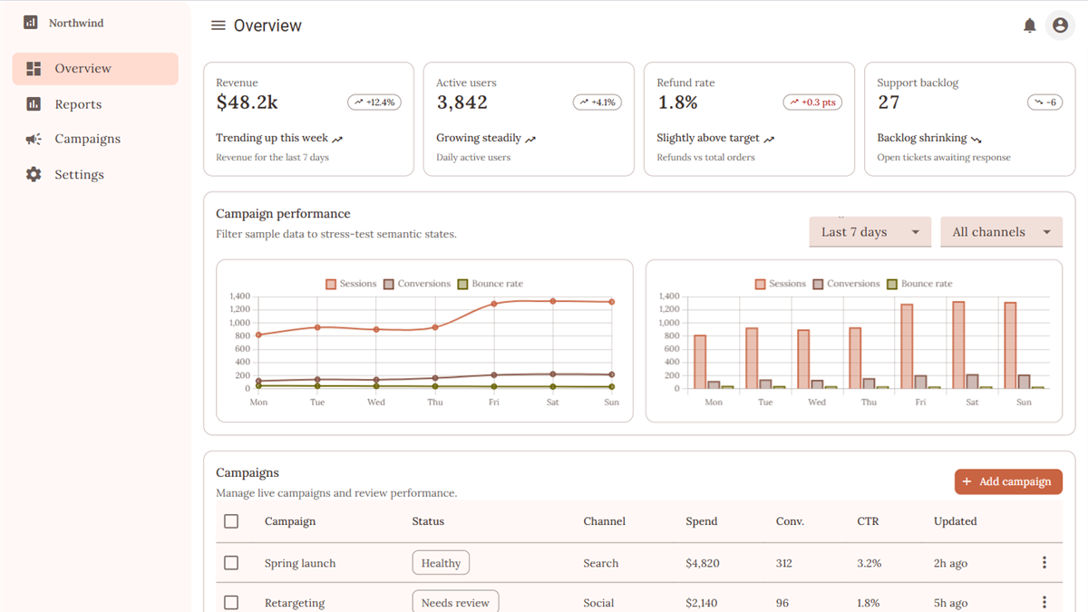The image size is (1088, 612).
Task: Check the Spring launch row checkbox
Action: (231, 563)
